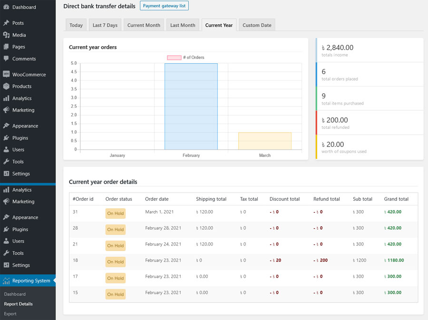Image resolution: width=428 pixels, height=320 pixels.
Task: Click the first Tools wrench icon
Action: pyautogui.click(x=6, y=162)
